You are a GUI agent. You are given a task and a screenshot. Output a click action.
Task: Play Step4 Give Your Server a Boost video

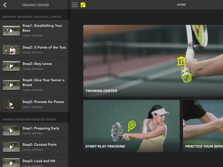[11, 85]
